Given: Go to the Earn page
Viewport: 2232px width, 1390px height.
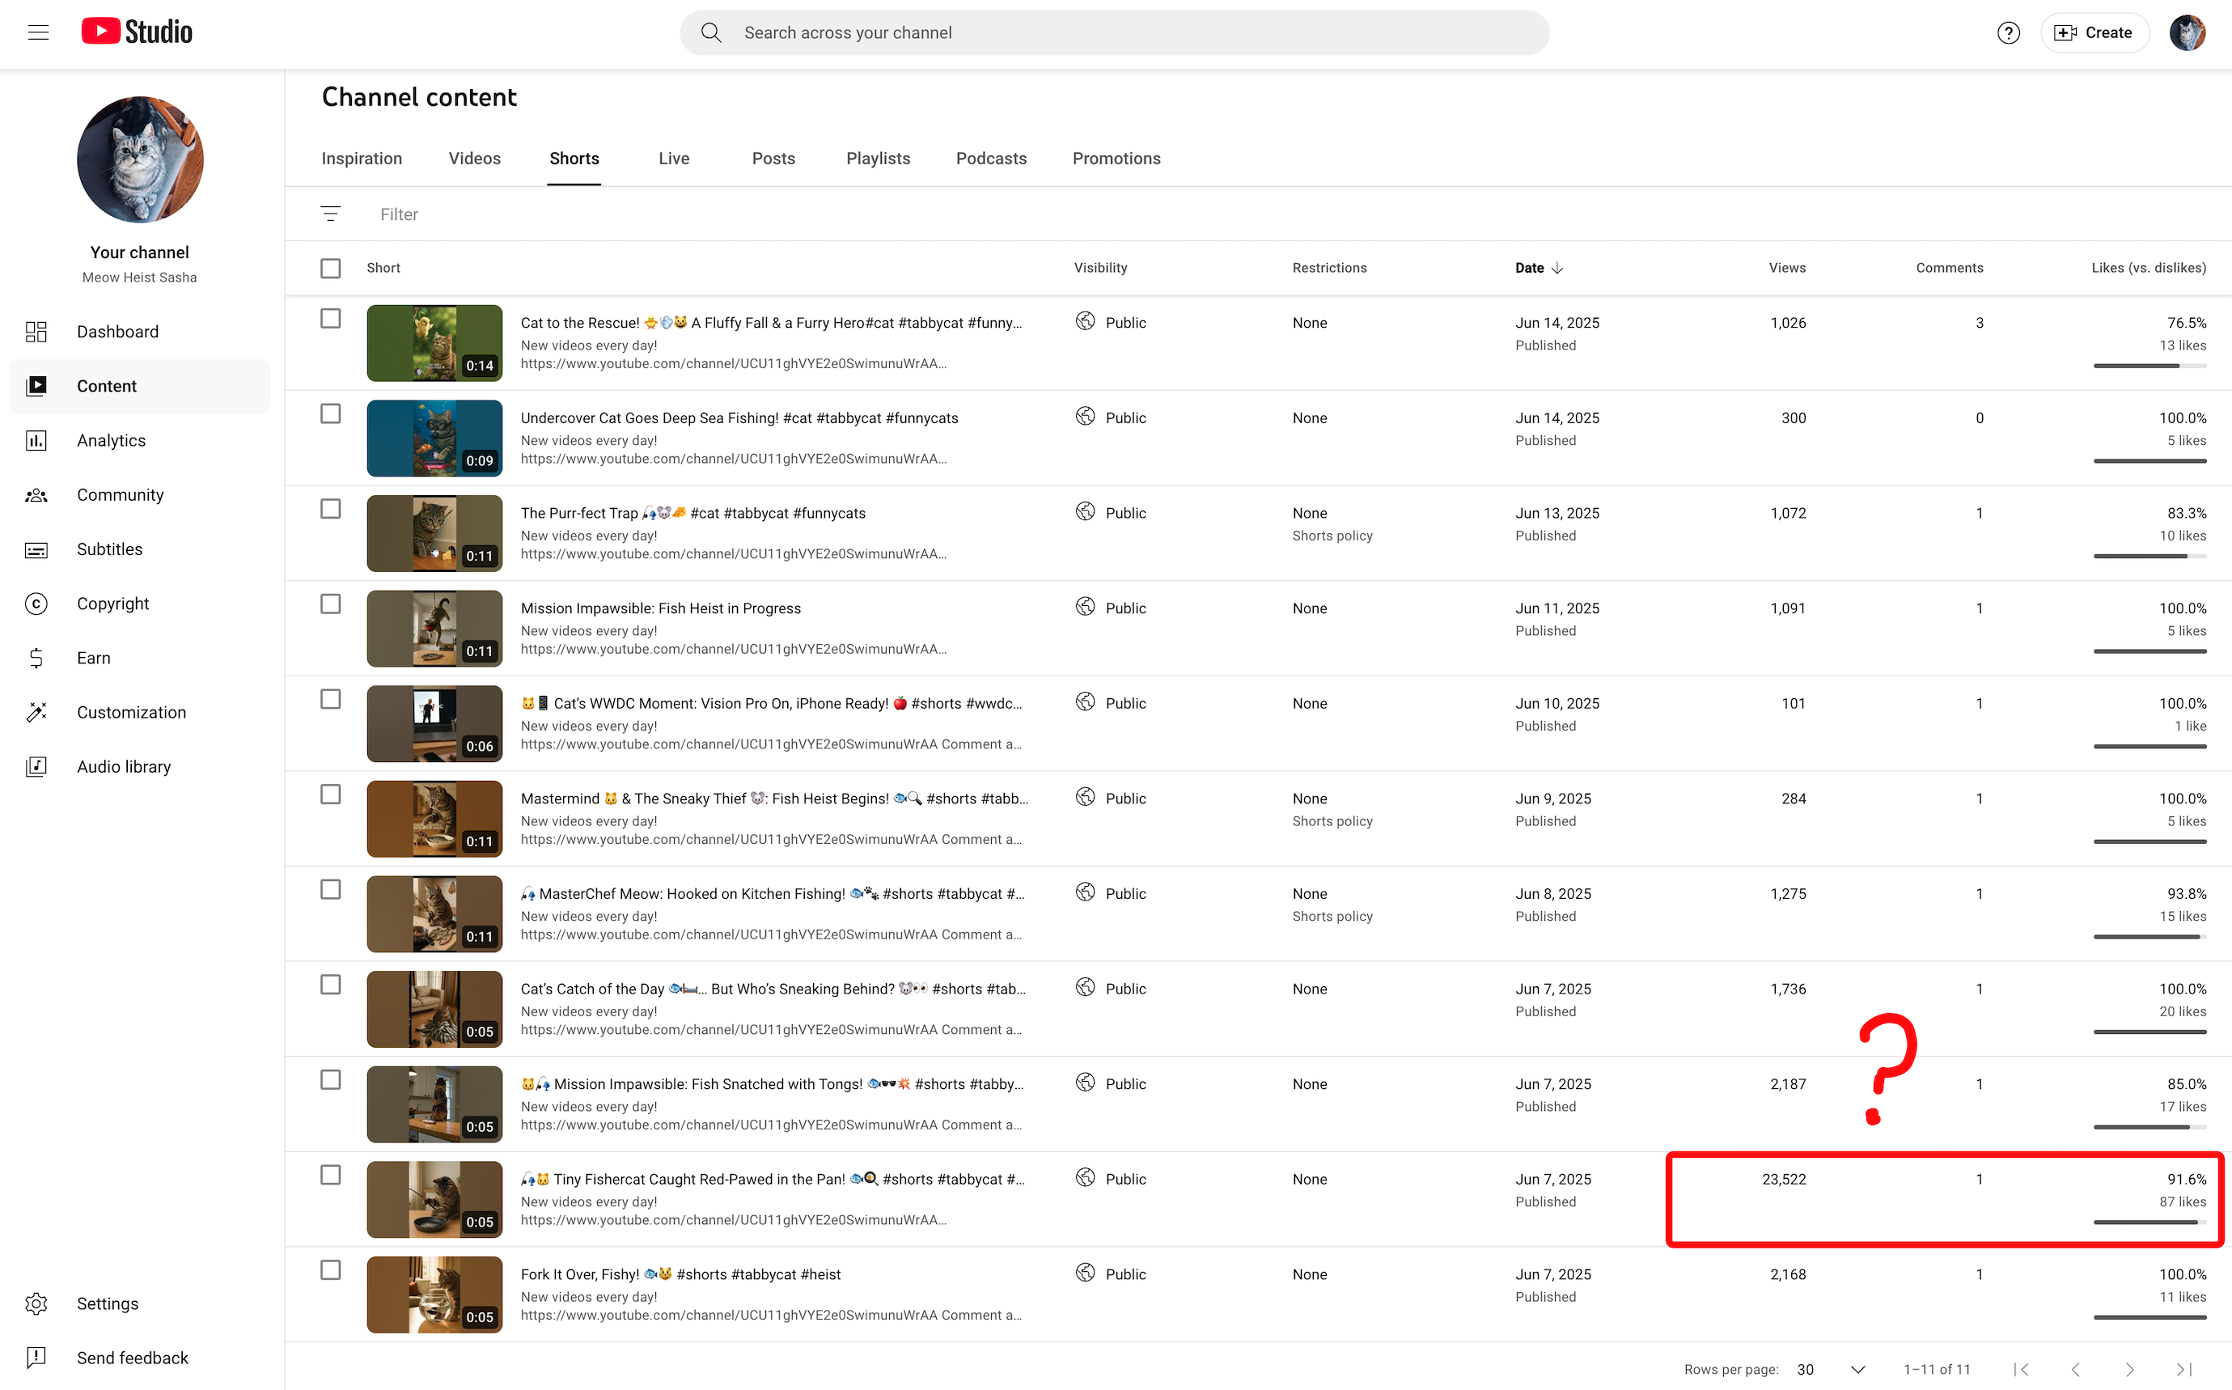Looking at the screenshot, I should [x=93, y=657].
